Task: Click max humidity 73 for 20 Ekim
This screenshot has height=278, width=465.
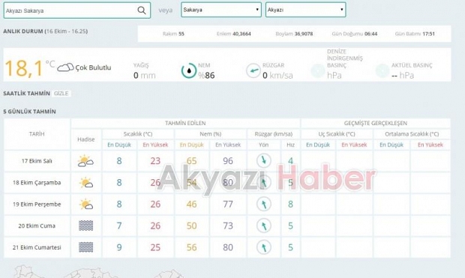Action: click(x=228, y=226)
